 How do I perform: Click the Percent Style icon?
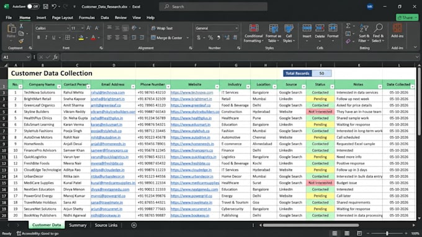click(x=210, y=38)
